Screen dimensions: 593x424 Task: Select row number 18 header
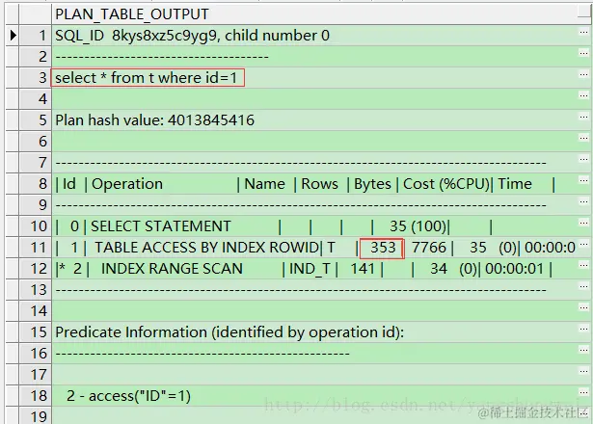[35, 396]
